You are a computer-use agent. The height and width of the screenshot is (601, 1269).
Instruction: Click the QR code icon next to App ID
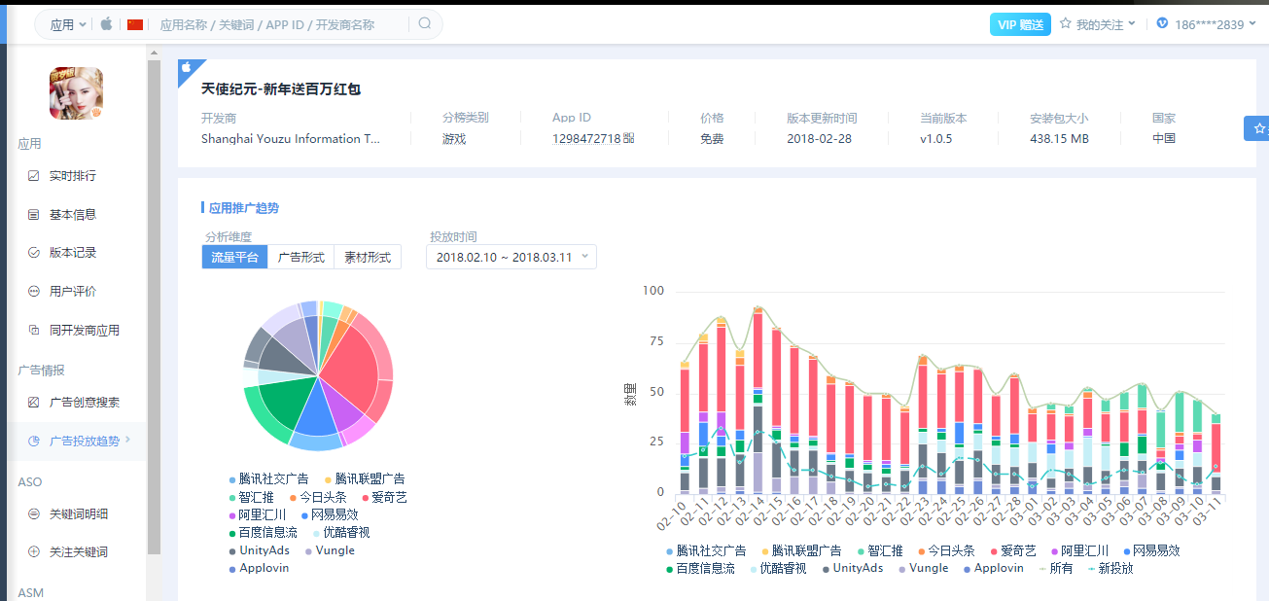[629, 138]
